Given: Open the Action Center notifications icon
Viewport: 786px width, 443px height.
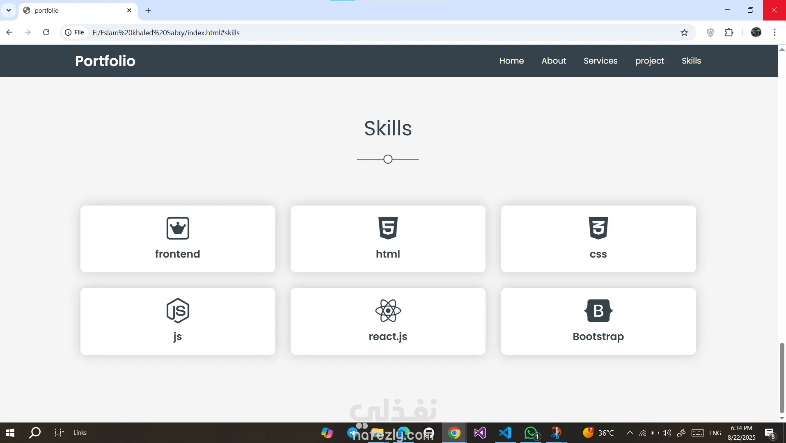Looking at the screenshot, I should pyautogui.click(x=770, y=433).
